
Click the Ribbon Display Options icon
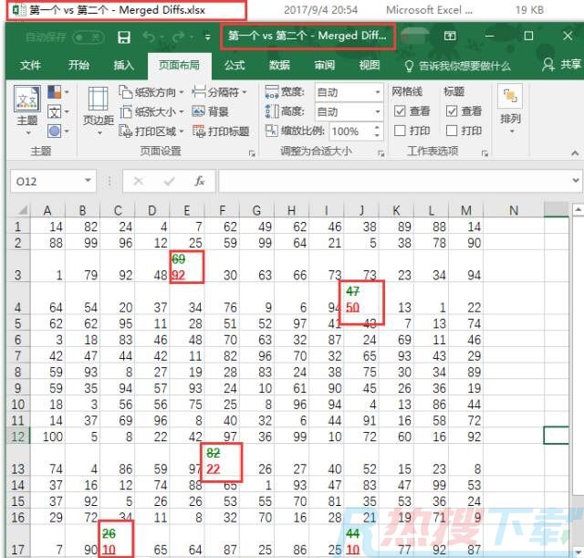click(450, 36)
